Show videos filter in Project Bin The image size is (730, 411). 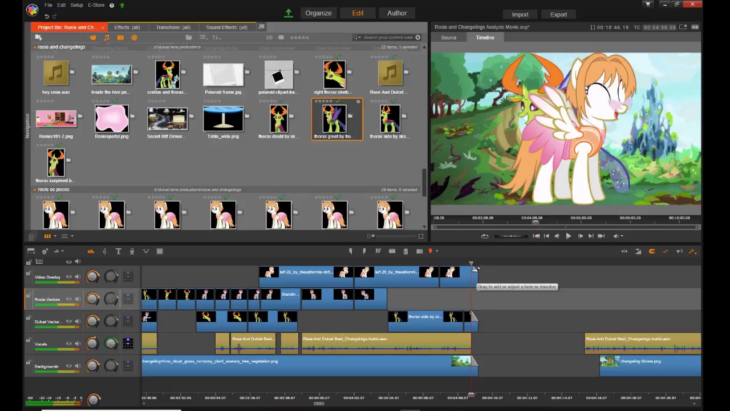click(93, 38)
